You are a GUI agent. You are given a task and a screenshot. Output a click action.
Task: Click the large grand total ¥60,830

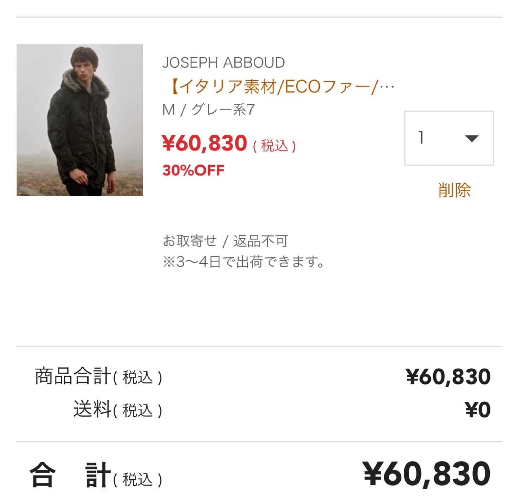point(427,474)
